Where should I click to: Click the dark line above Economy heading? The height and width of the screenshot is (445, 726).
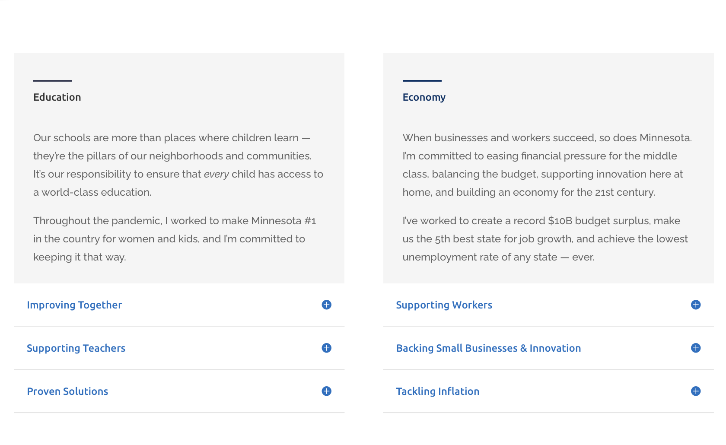pos(422,80)
